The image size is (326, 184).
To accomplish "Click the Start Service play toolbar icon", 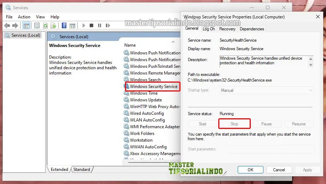I will point(84,25).
